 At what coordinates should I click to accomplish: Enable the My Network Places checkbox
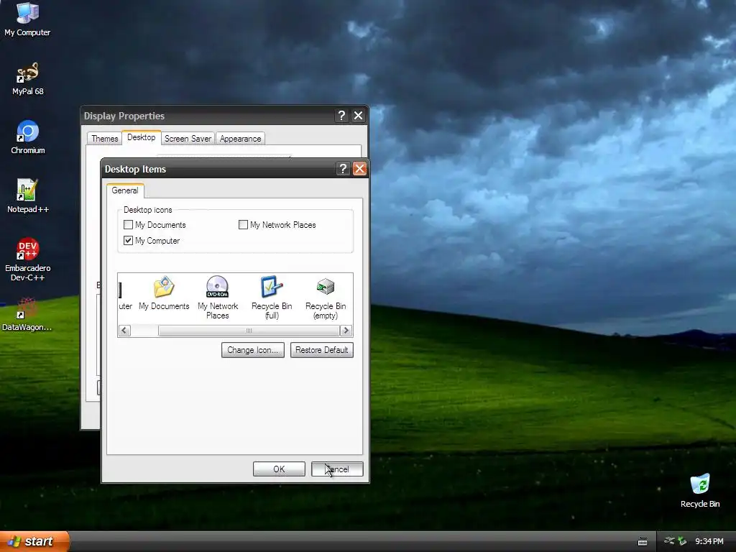pos(243,225)
